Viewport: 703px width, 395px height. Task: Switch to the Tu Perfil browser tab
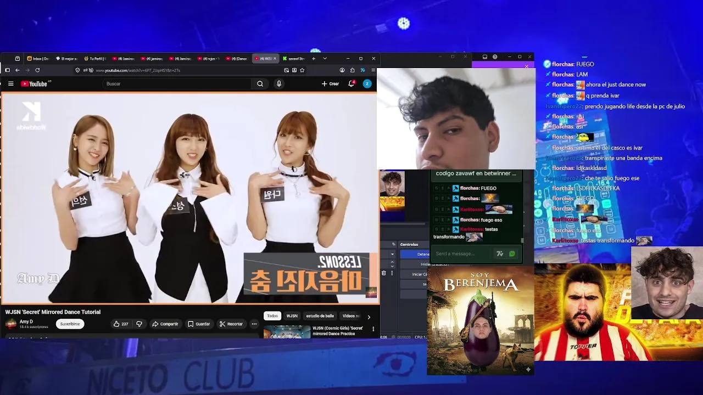pos(94,59)
